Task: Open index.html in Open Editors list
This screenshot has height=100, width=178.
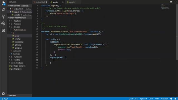Action: coord(19,9)
